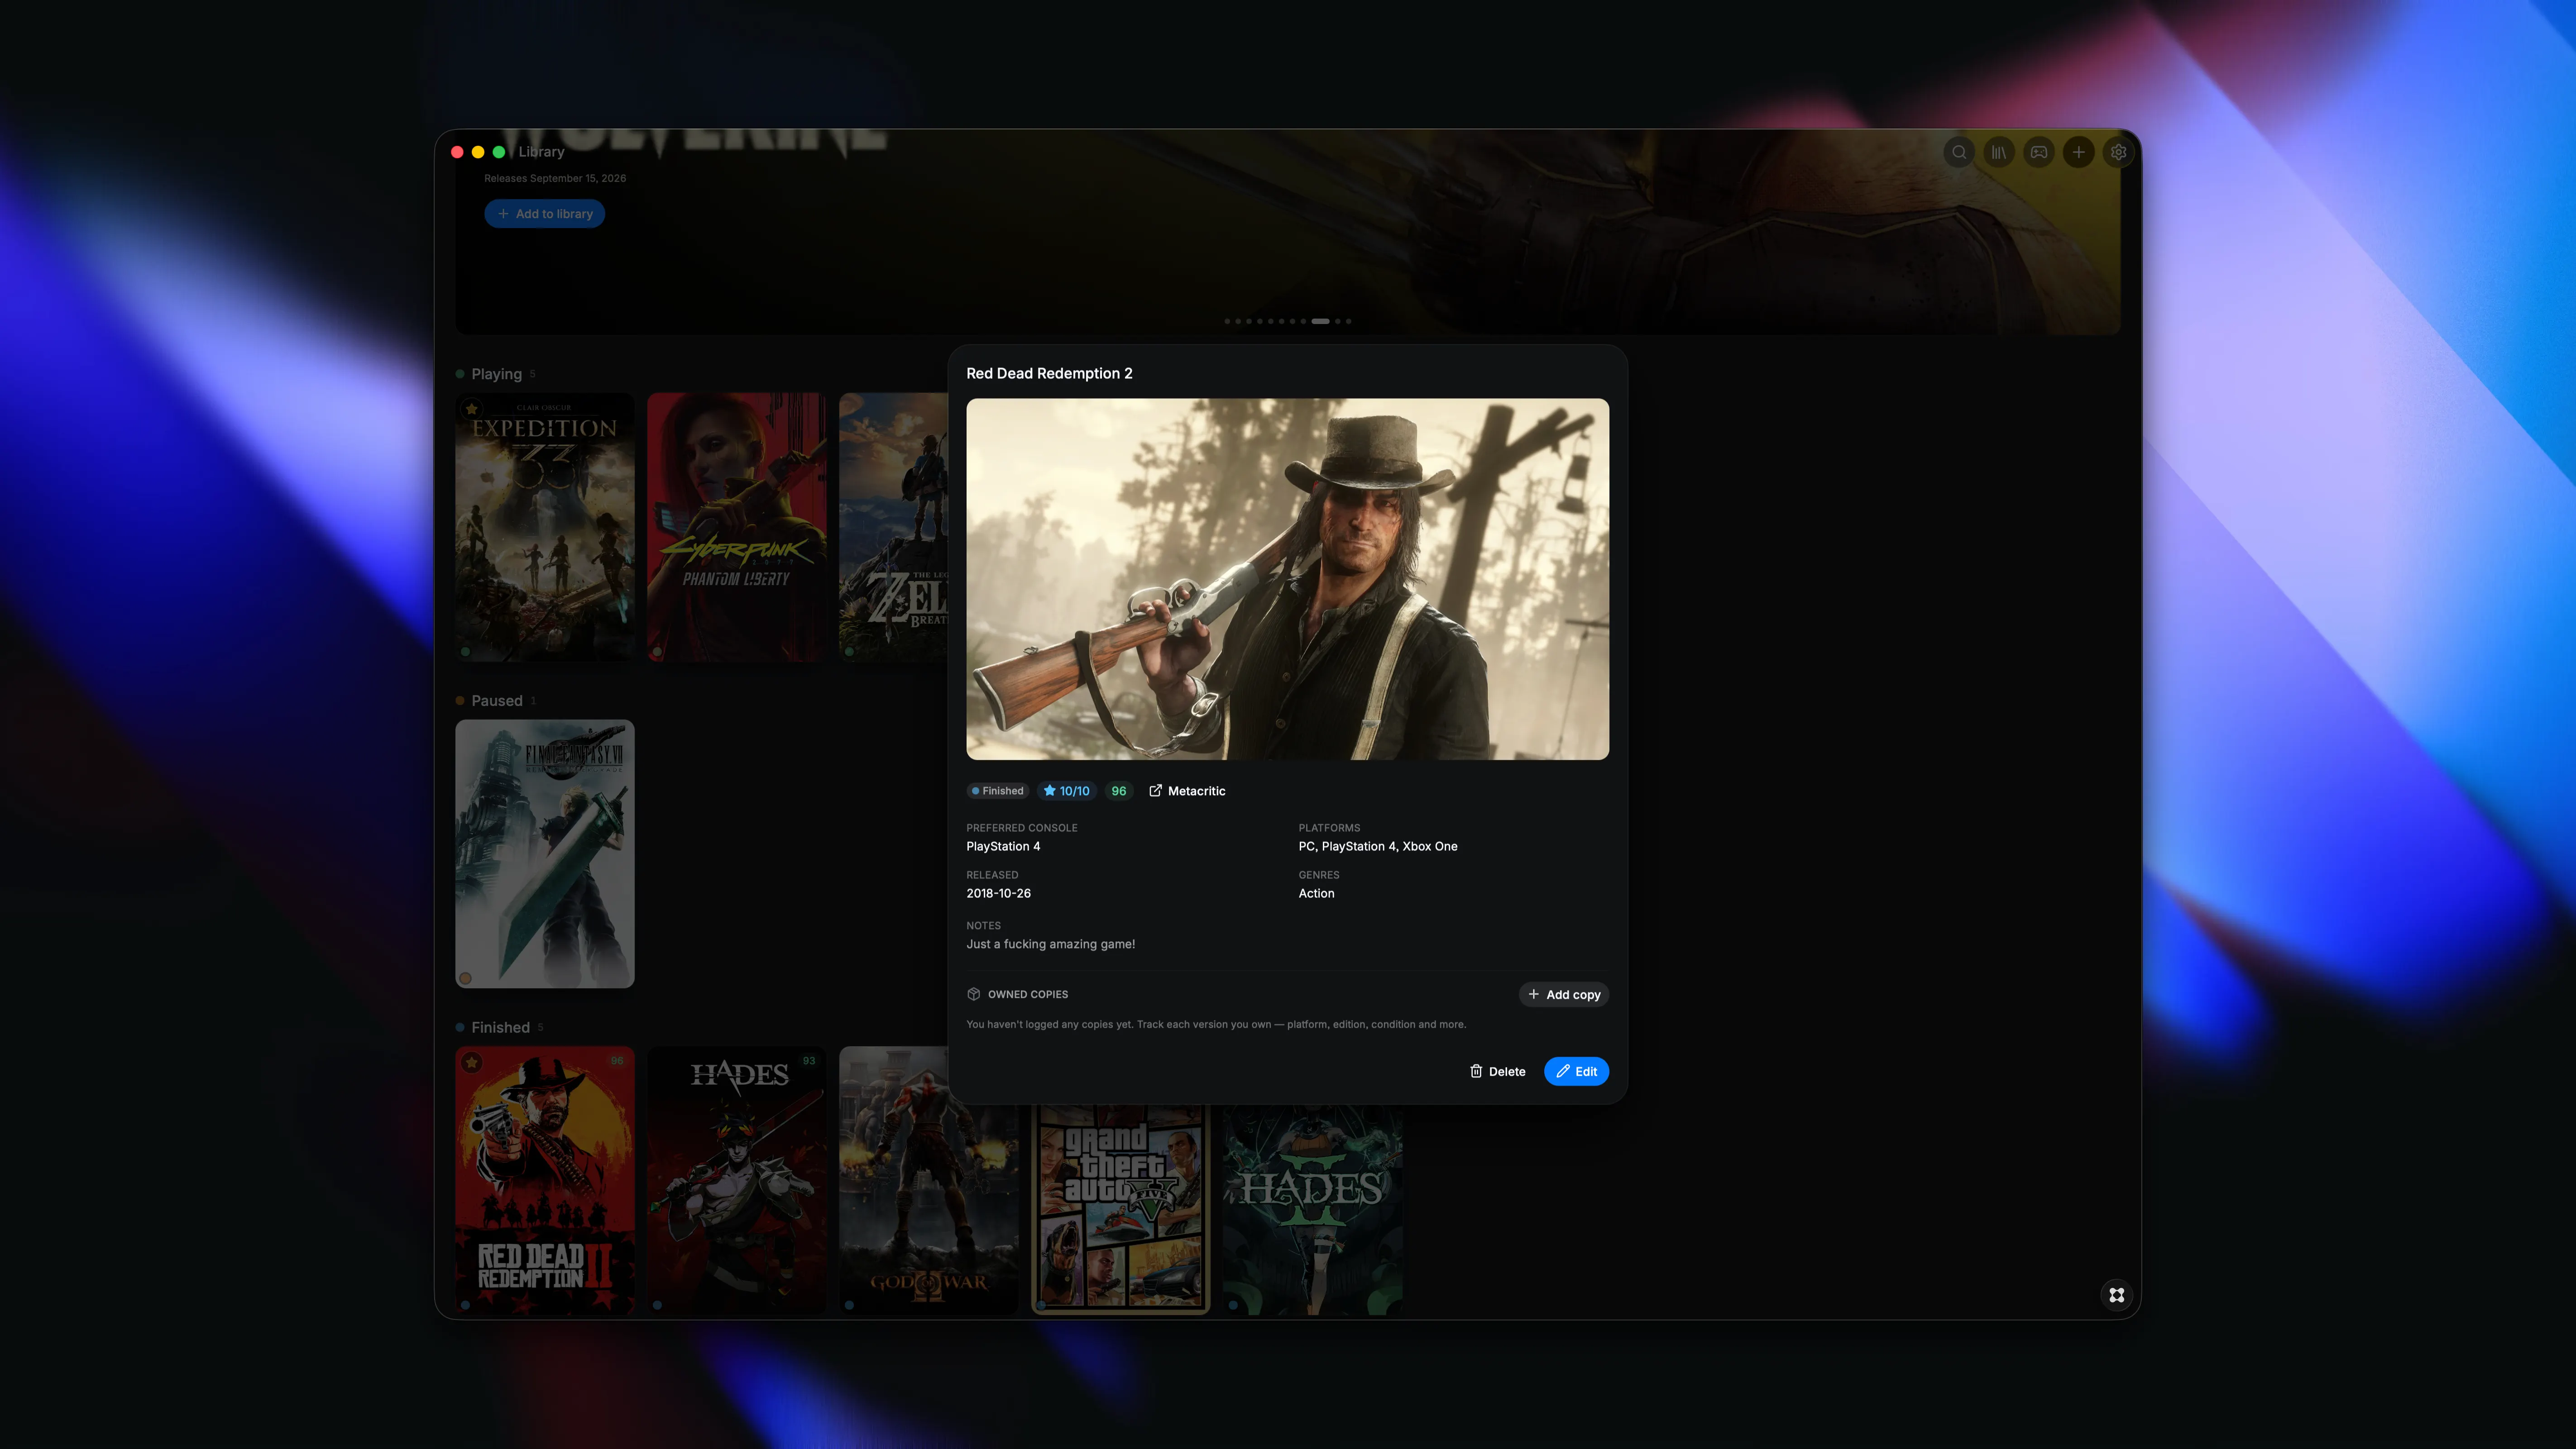Click the gamepad controller toolbar icon
Viewport: 2576px width, 1449px height.
[2039, 152]
